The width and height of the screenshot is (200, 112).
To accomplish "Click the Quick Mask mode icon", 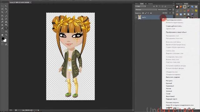I will [2, 44].
